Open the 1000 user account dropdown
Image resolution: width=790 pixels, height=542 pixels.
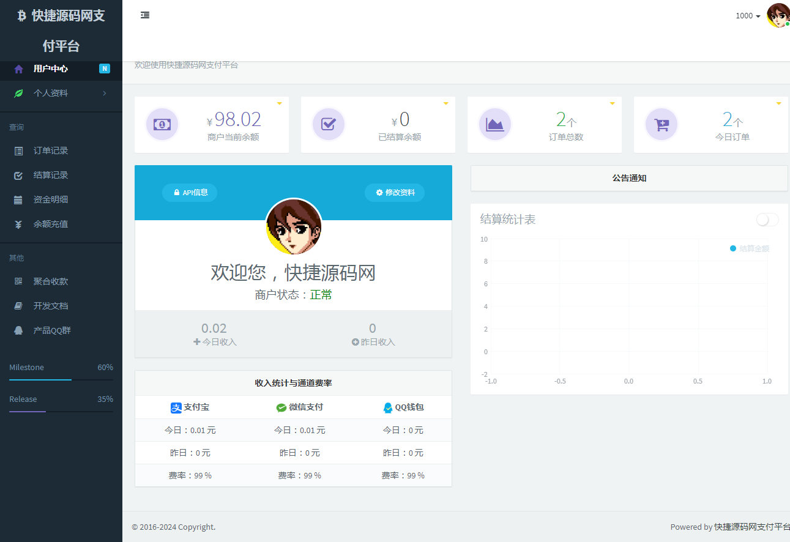tap(748, 16)
